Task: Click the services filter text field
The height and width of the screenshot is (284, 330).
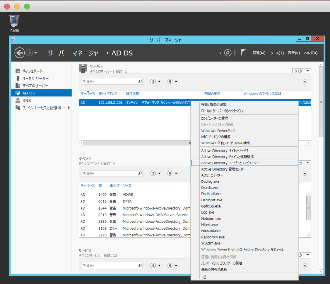Action: click(x=110, y=266)
